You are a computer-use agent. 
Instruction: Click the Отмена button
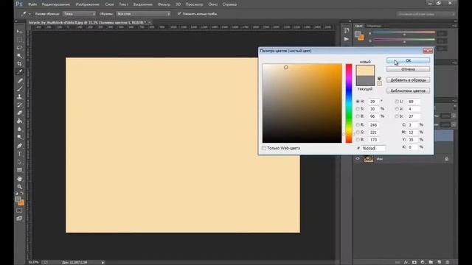408,69
